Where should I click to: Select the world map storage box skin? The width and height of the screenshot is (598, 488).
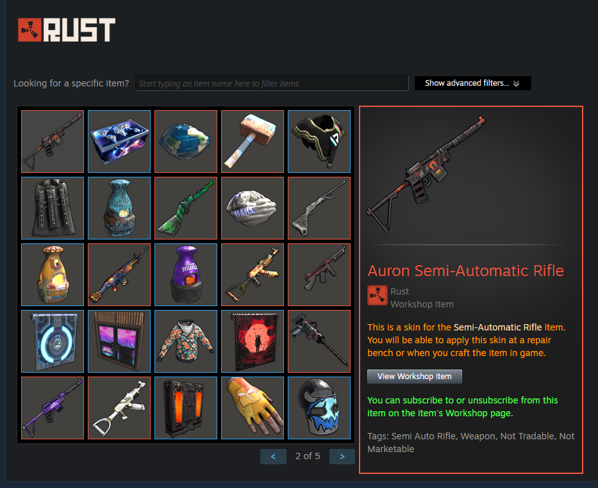click(x=119, y=142)
